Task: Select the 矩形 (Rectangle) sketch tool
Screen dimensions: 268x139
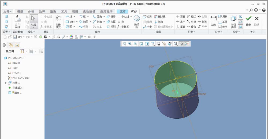Action: pos(70,22)
